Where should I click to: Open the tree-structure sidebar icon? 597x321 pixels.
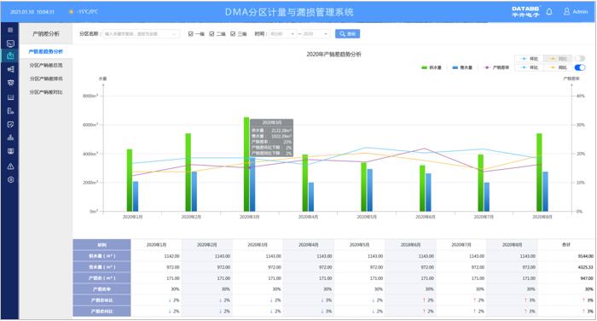tap(10, 69)
